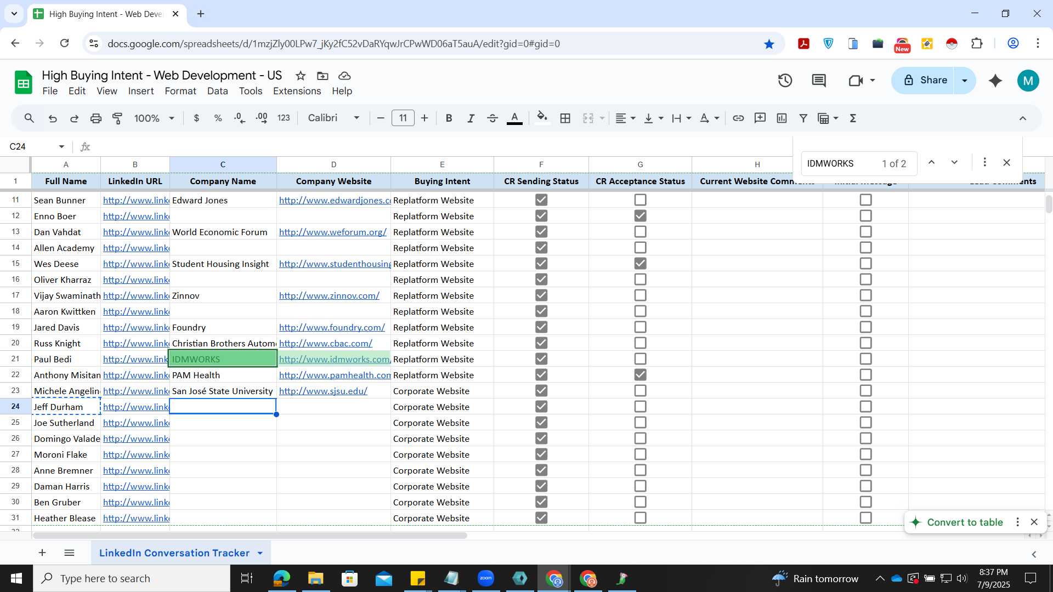Open the Format menu

(180, 91)
